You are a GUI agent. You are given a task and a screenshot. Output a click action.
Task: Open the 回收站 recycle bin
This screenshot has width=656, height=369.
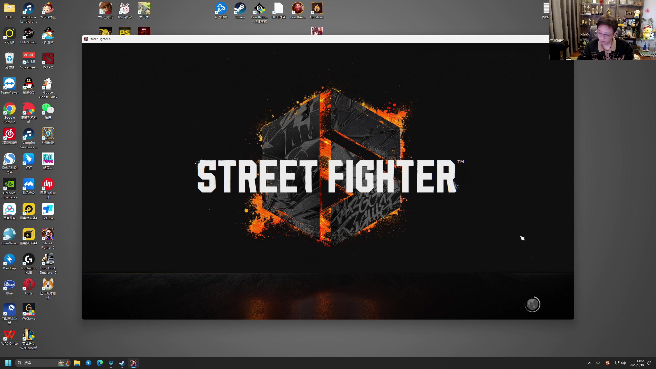(9, 61)
